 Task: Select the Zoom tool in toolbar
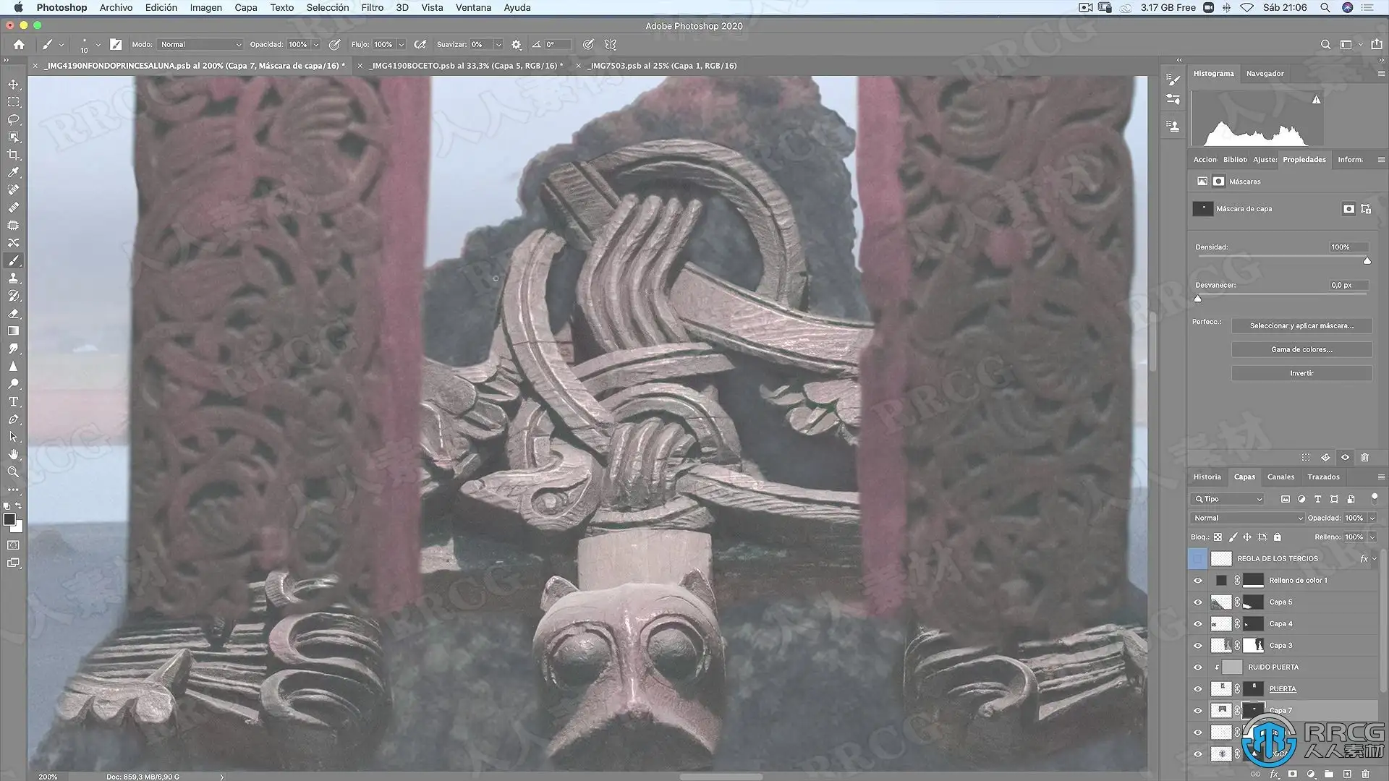click(13, 472)
